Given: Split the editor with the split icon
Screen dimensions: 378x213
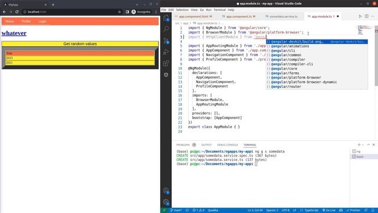Looking at the screenshot, I should [366, 16].
